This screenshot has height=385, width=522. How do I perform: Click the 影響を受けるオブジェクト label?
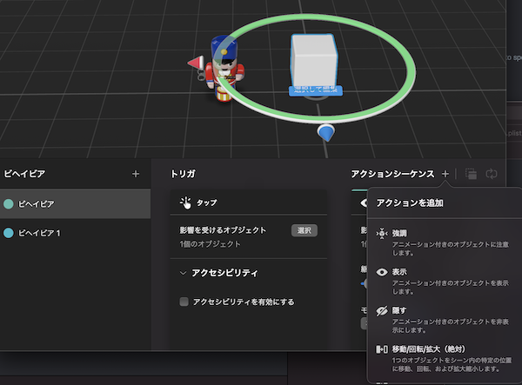click(x=223, y=230)
